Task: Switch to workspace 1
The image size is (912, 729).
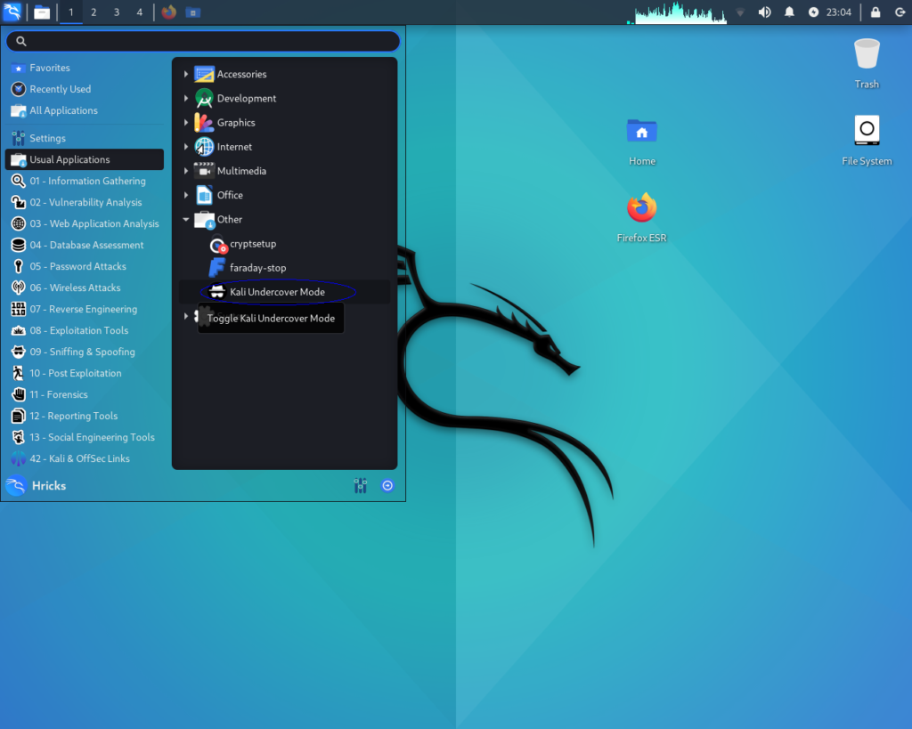Action: (71, 12)
